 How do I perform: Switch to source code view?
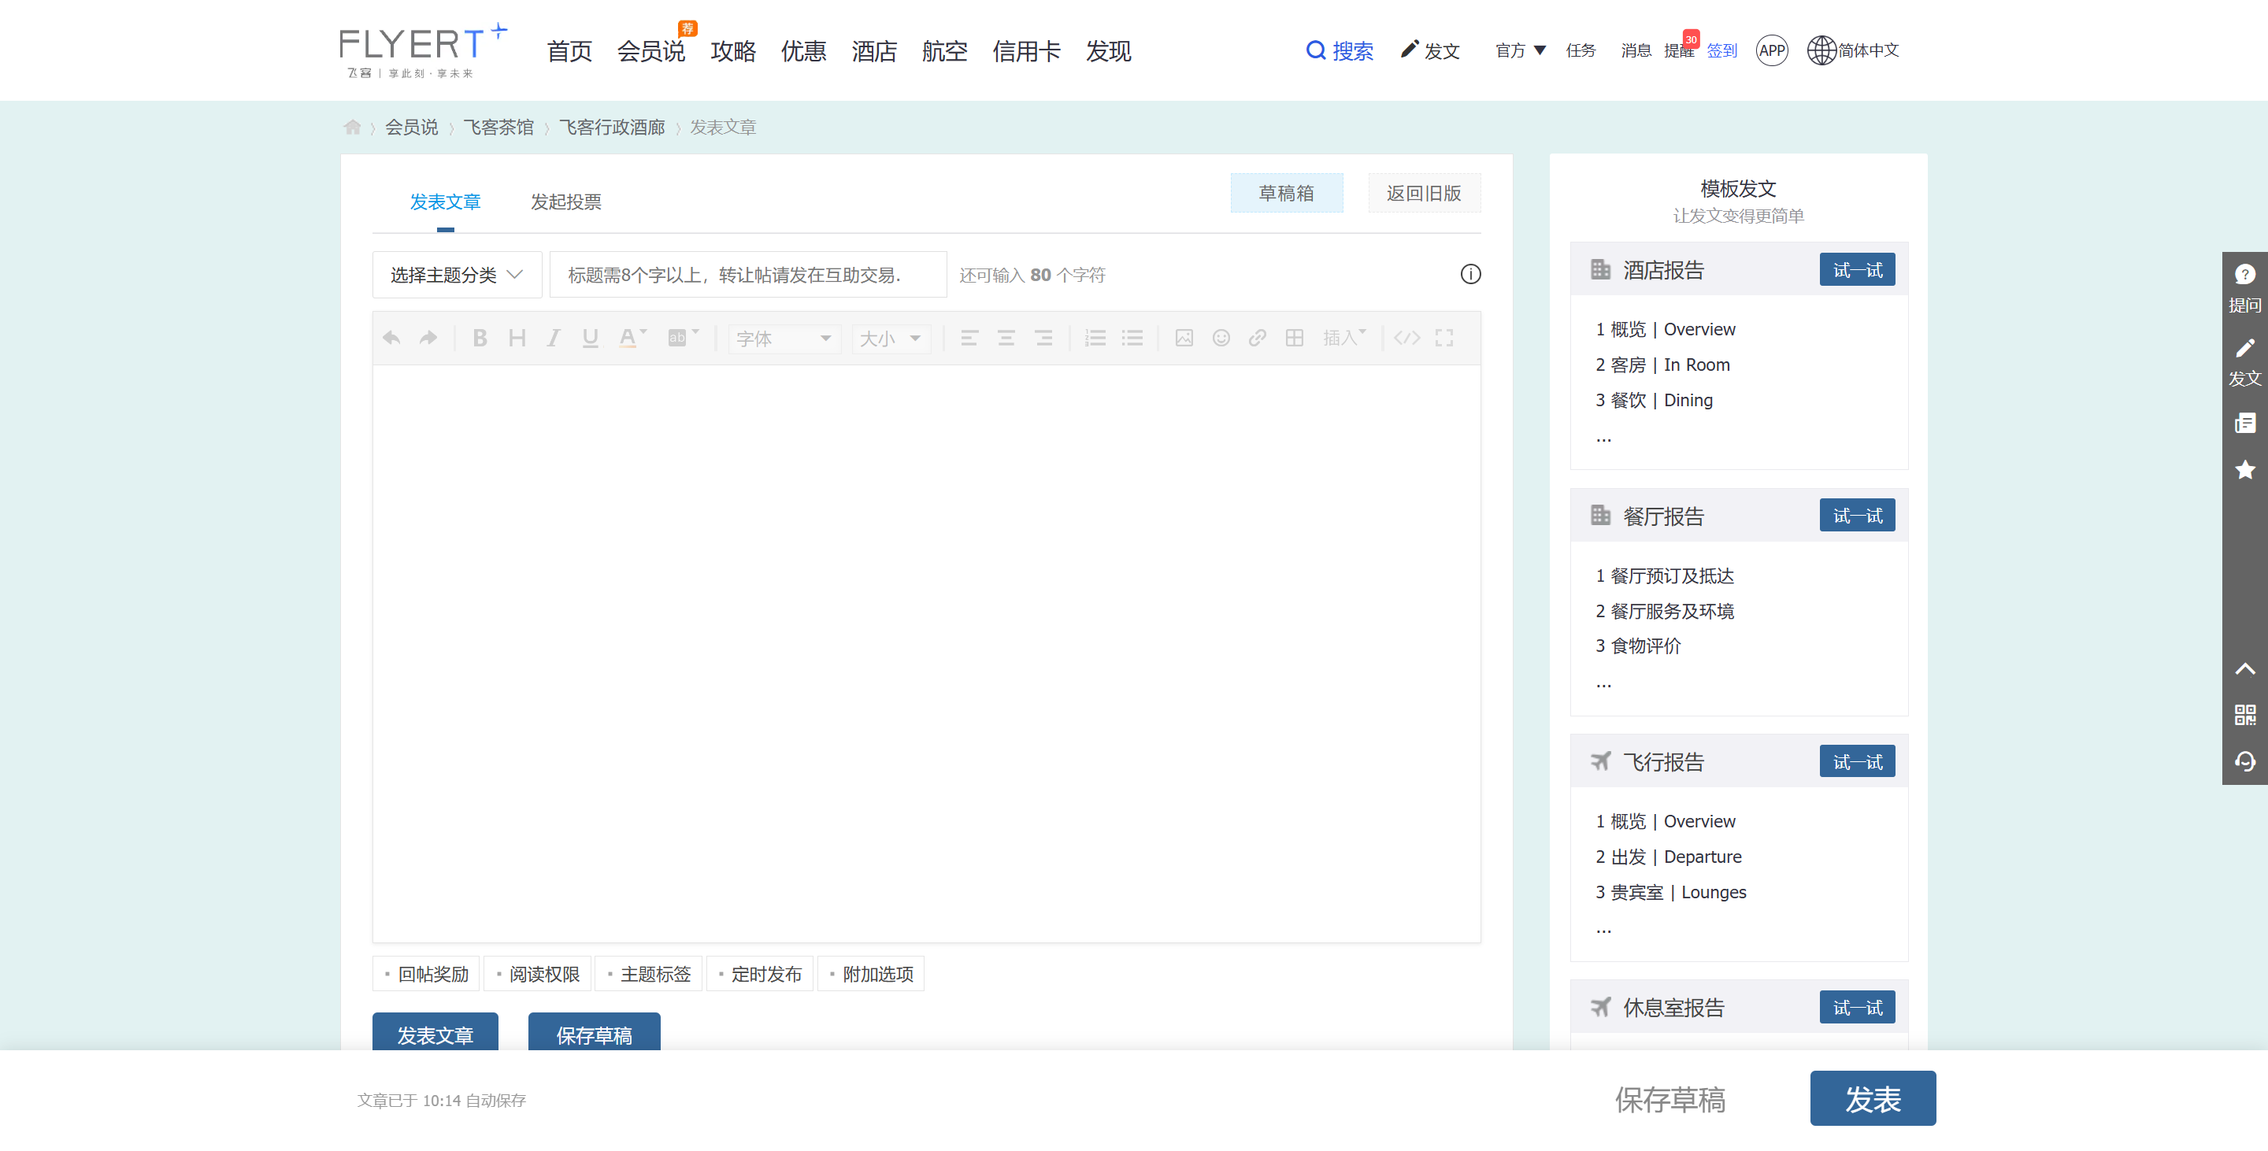(1407, 338)
